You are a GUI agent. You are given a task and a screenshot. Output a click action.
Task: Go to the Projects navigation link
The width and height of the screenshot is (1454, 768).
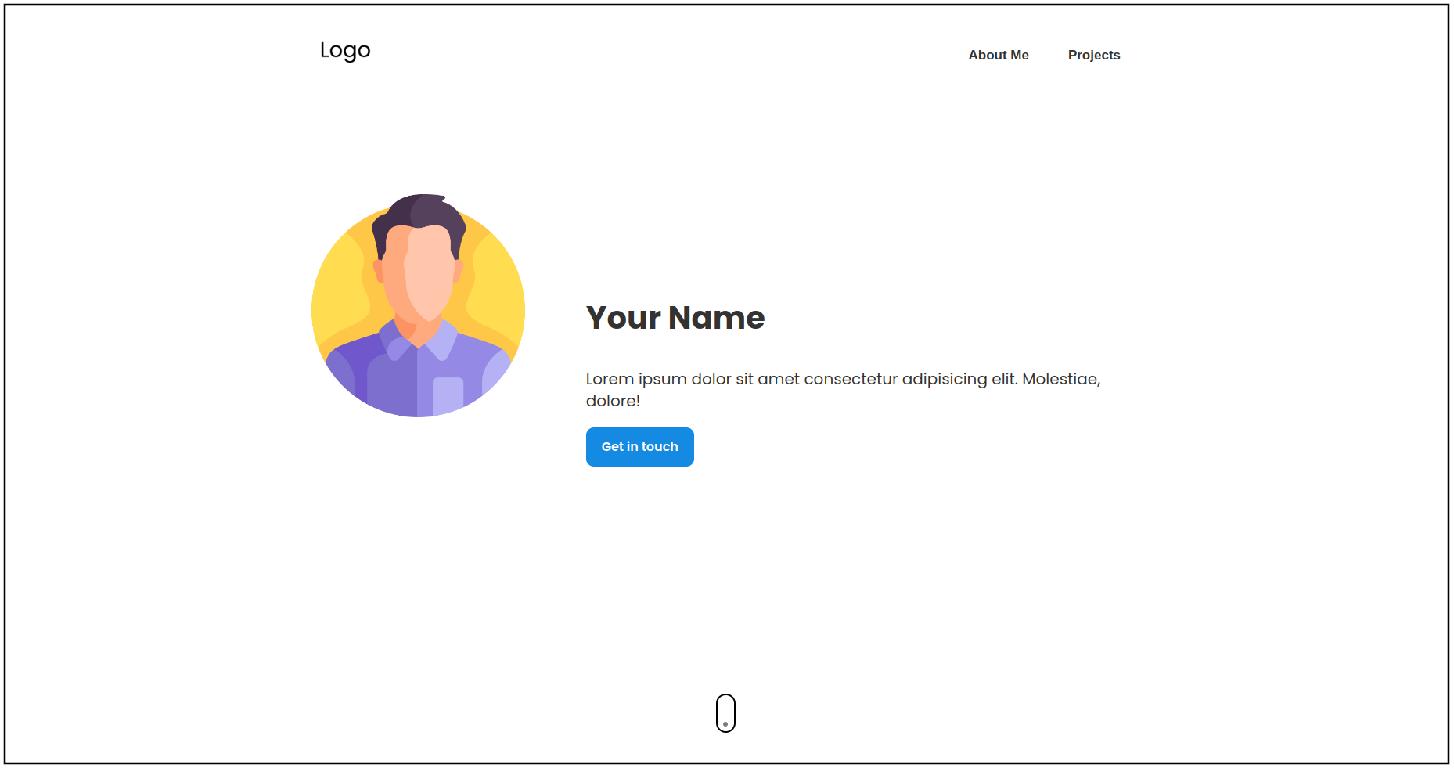(x=1093, y=55)
